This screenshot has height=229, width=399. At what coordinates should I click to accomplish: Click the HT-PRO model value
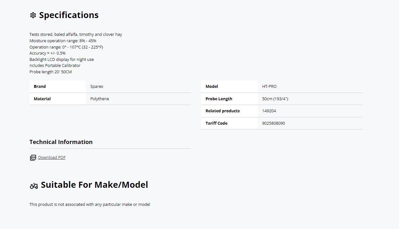coord(269,87)
